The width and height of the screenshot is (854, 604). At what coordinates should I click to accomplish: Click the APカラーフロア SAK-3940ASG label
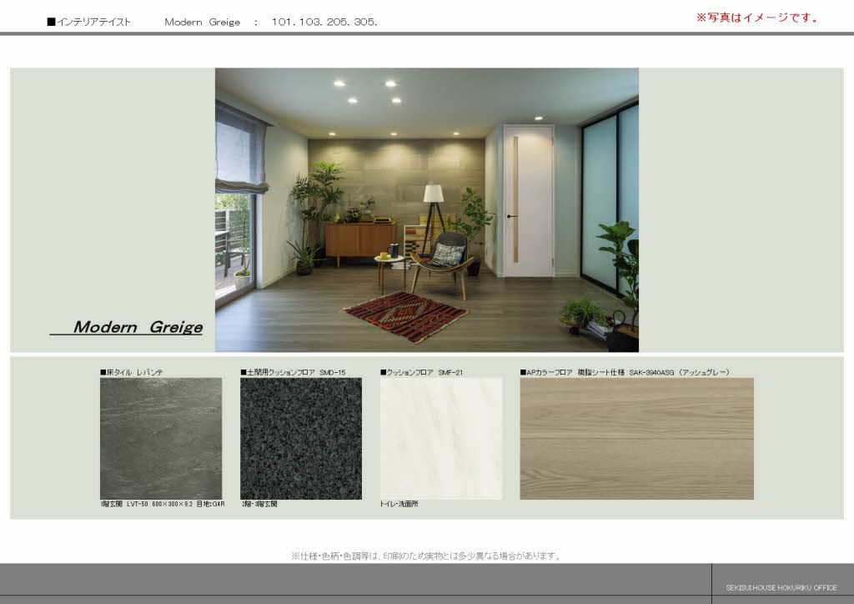[x=625, y=372]
